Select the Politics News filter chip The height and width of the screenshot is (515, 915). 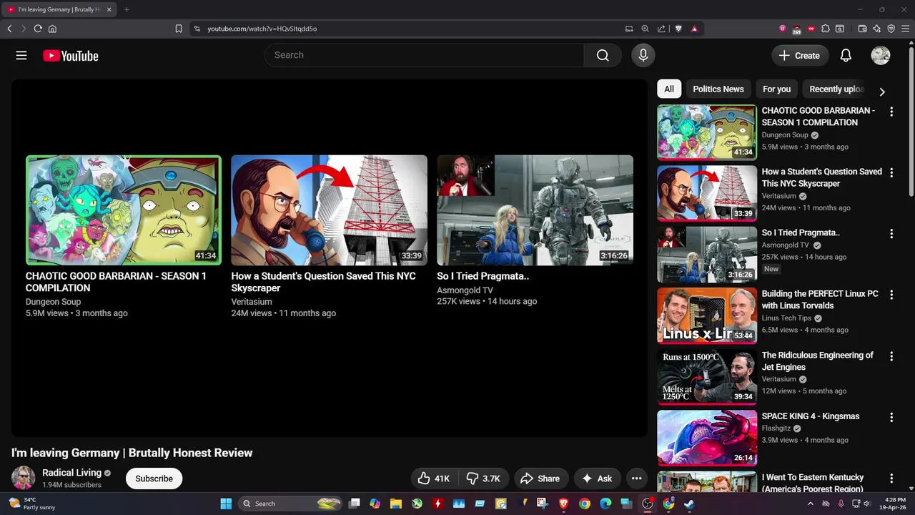[x=718, y=89]
